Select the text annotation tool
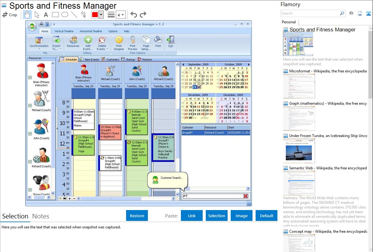Image resolution: width=373 pixels, height=252 pixels. click(46, 15)
